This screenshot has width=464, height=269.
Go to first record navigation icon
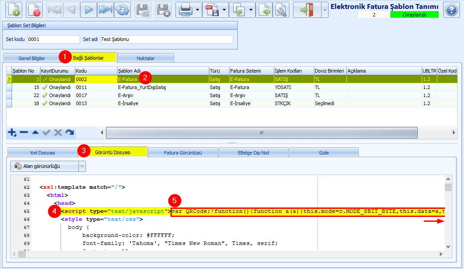(54, 10)
